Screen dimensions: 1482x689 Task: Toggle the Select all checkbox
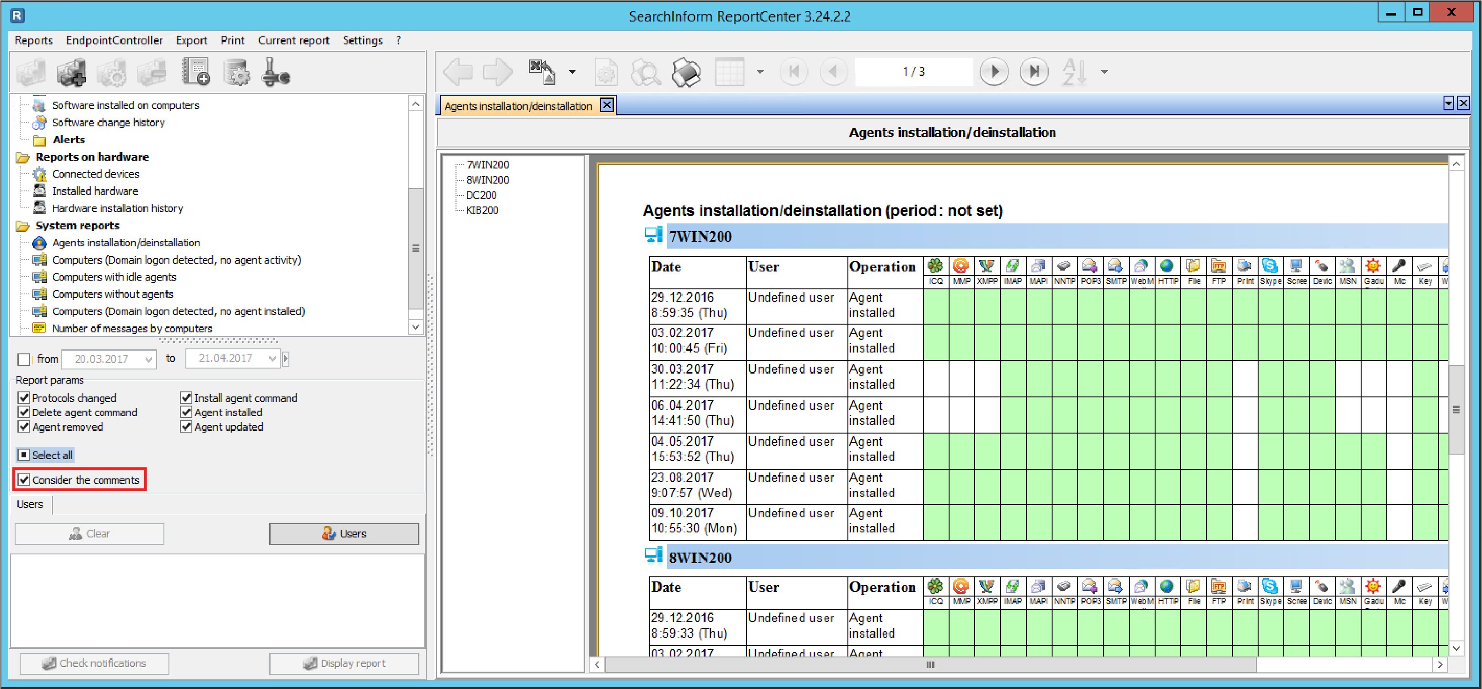[24, 455]
